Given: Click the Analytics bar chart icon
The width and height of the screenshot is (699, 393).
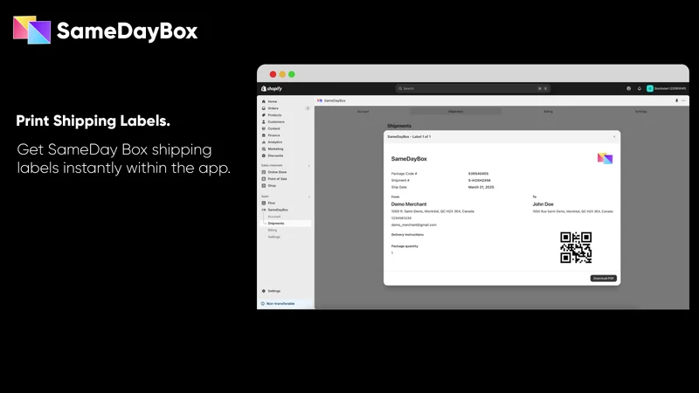Looking at the screenshot, I should coord(264,142).
